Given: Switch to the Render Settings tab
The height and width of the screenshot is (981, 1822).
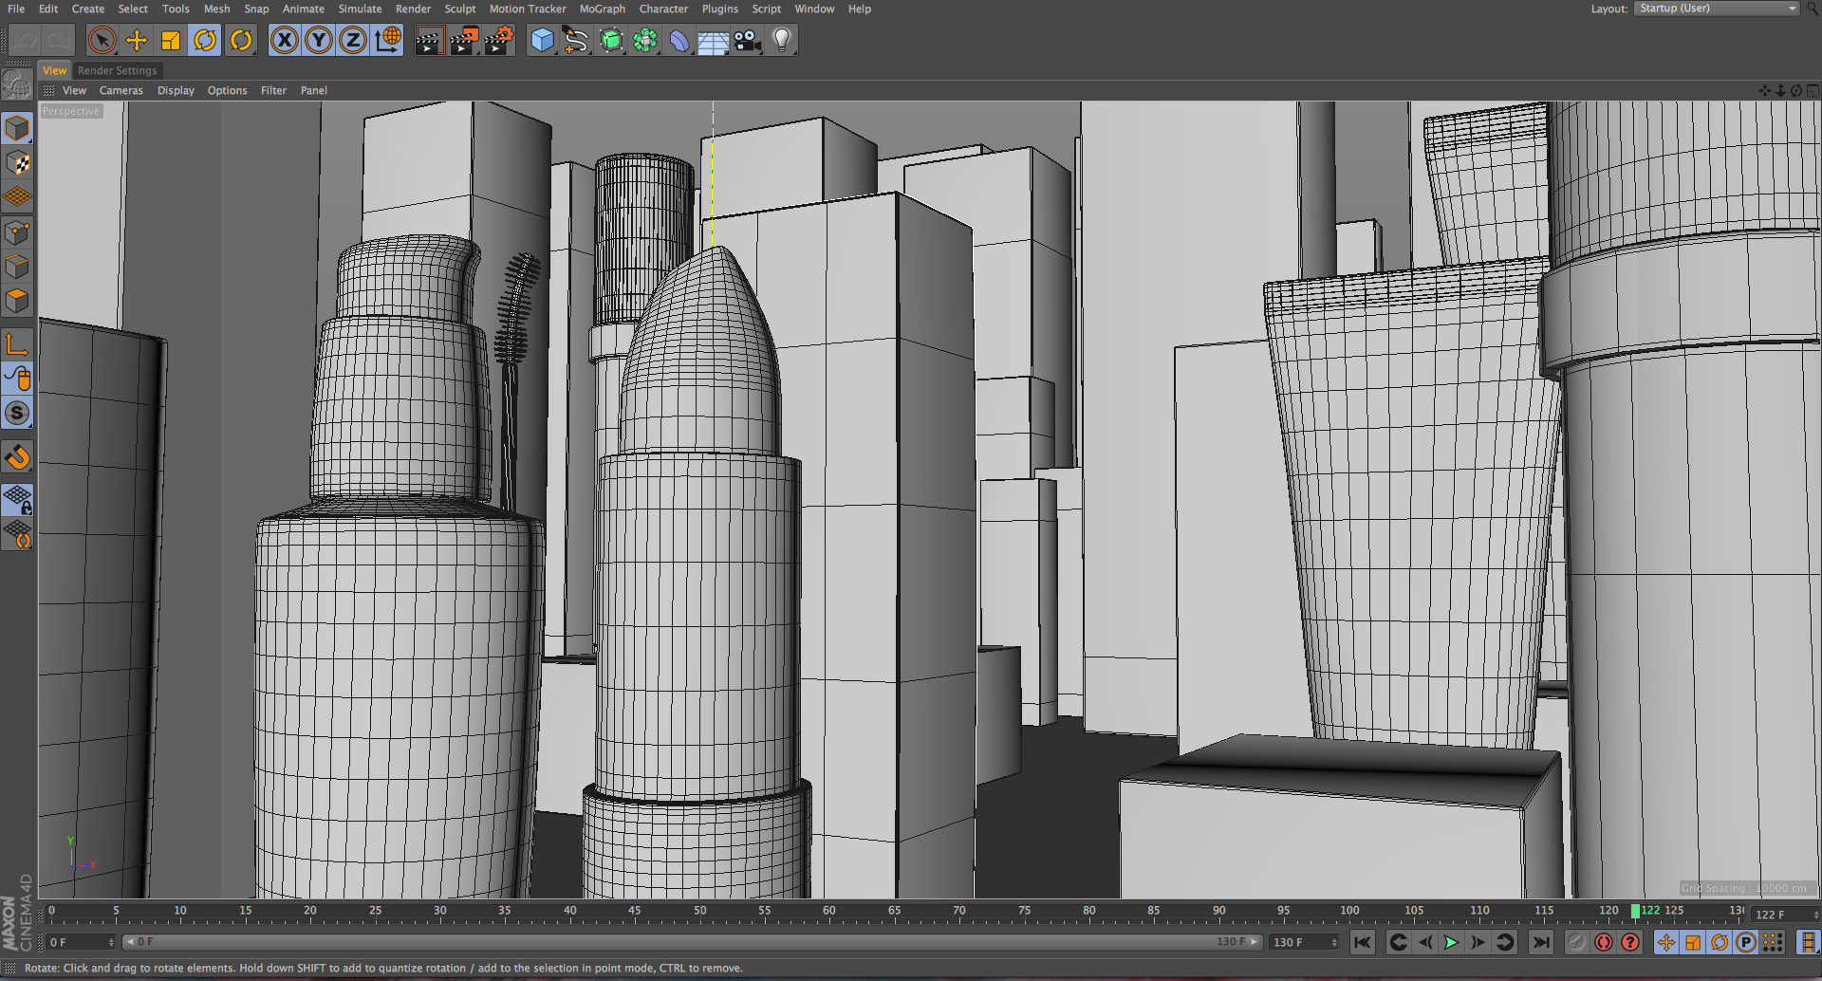Looking at the screenshot, I should click(117, 70).
